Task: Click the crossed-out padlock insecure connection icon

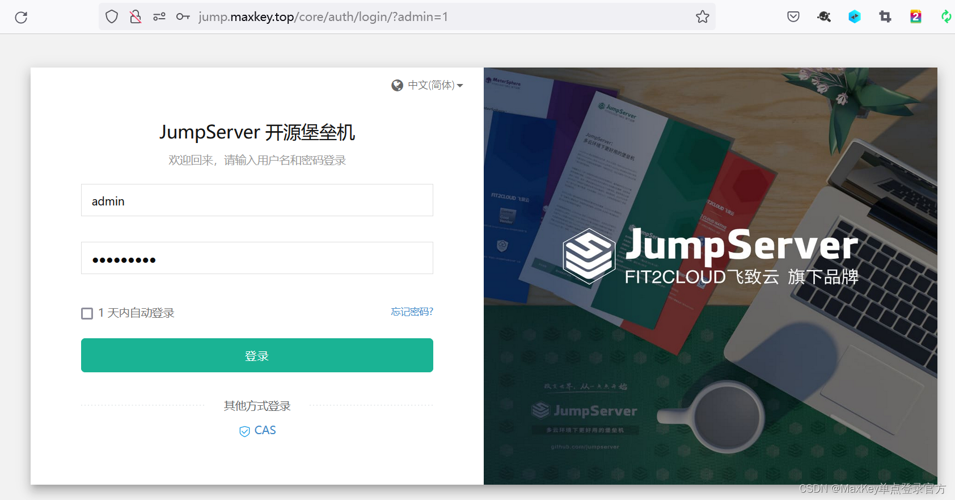Action: [x=136, y=16]
